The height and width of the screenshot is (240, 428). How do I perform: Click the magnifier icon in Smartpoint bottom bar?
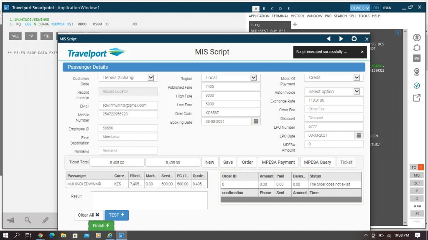coord(28,220)
